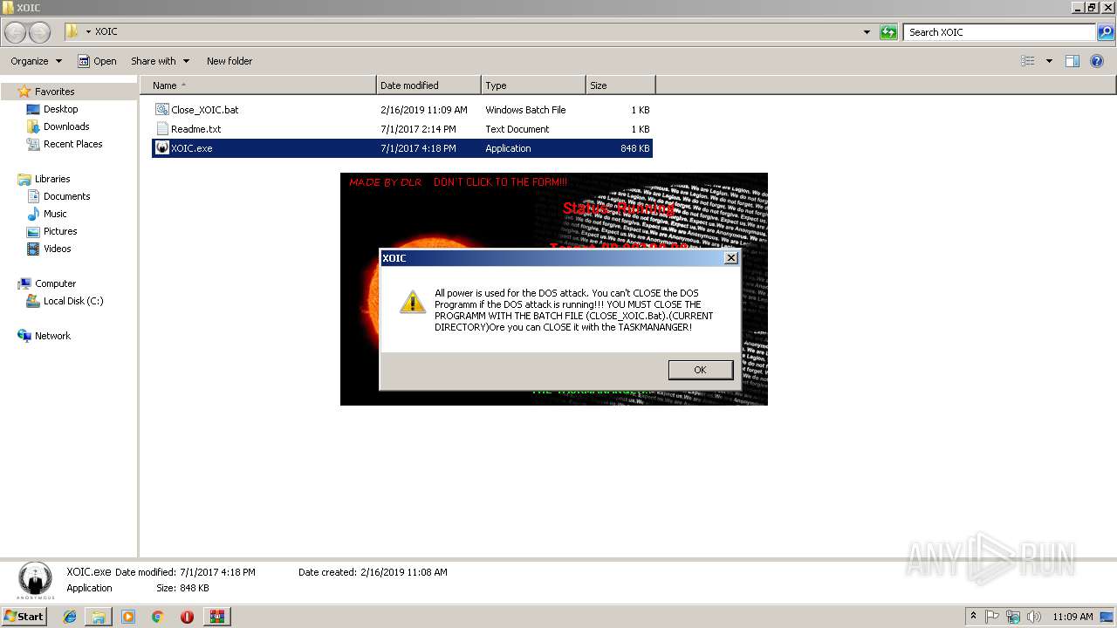Click the network tray icon
Screen dimensions: 1117x628
coord(1013,616)
